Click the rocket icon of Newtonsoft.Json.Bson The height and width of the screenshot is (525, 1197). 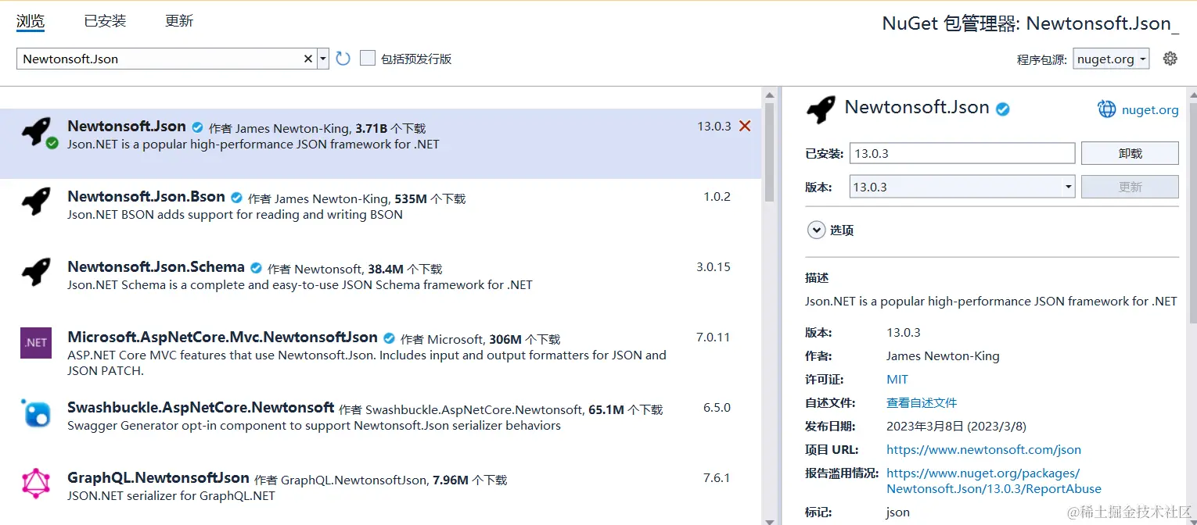click(x=36, y=202)
